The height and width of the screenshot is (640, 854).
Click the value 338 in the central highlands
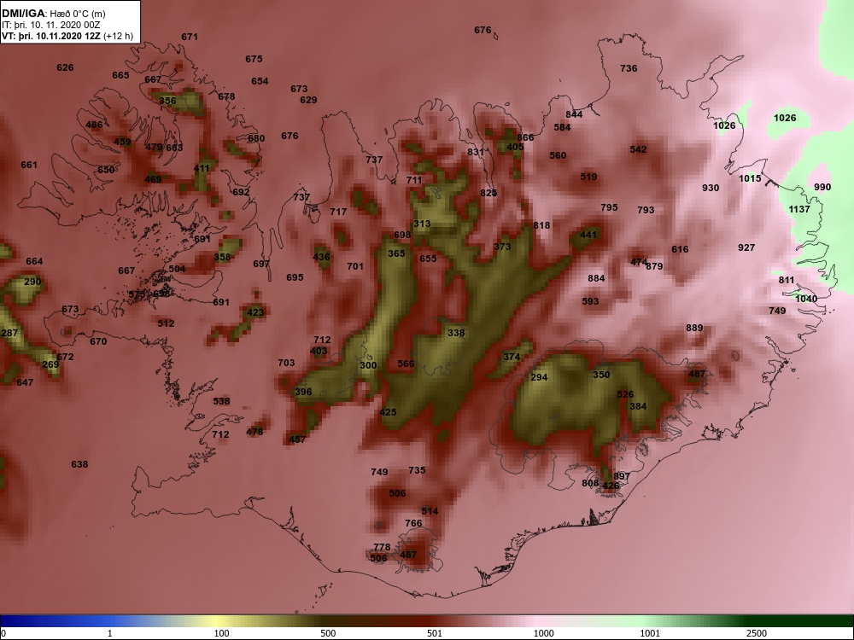pyautogui.click(x=456, y=333)
